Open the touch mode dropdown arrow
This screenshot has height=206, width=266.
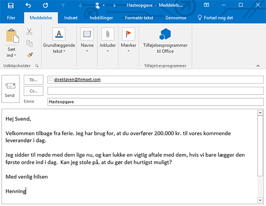(x=104, y=5)
